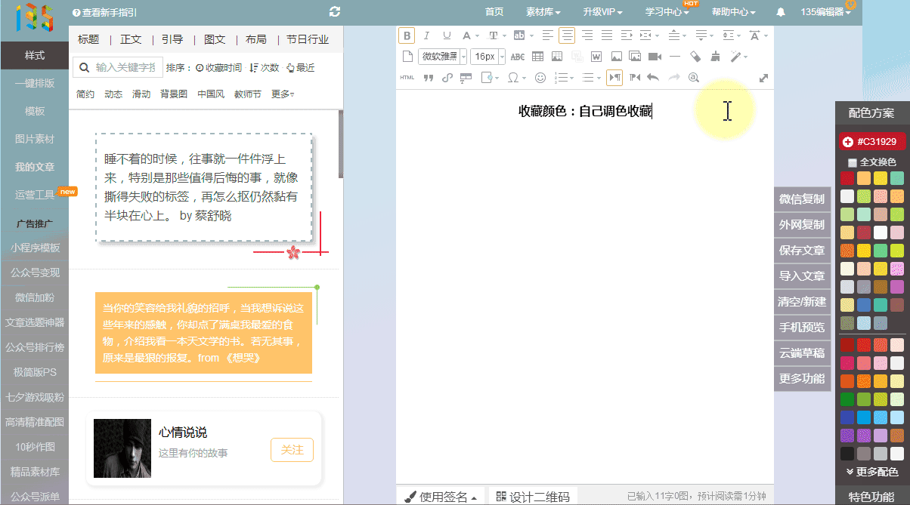Insert a table via grid icon
This screenshot has width=910, height=505.
(537, 57)
